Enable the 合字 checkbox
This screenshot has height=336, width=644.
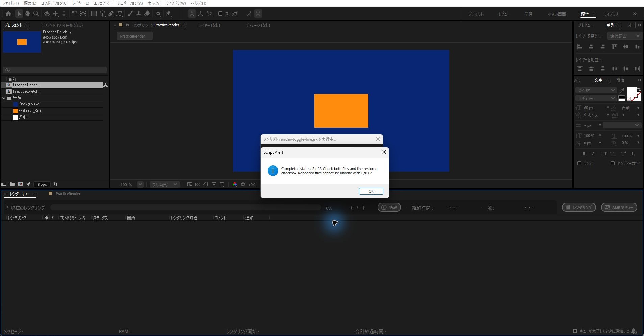[x=579, y=164]
